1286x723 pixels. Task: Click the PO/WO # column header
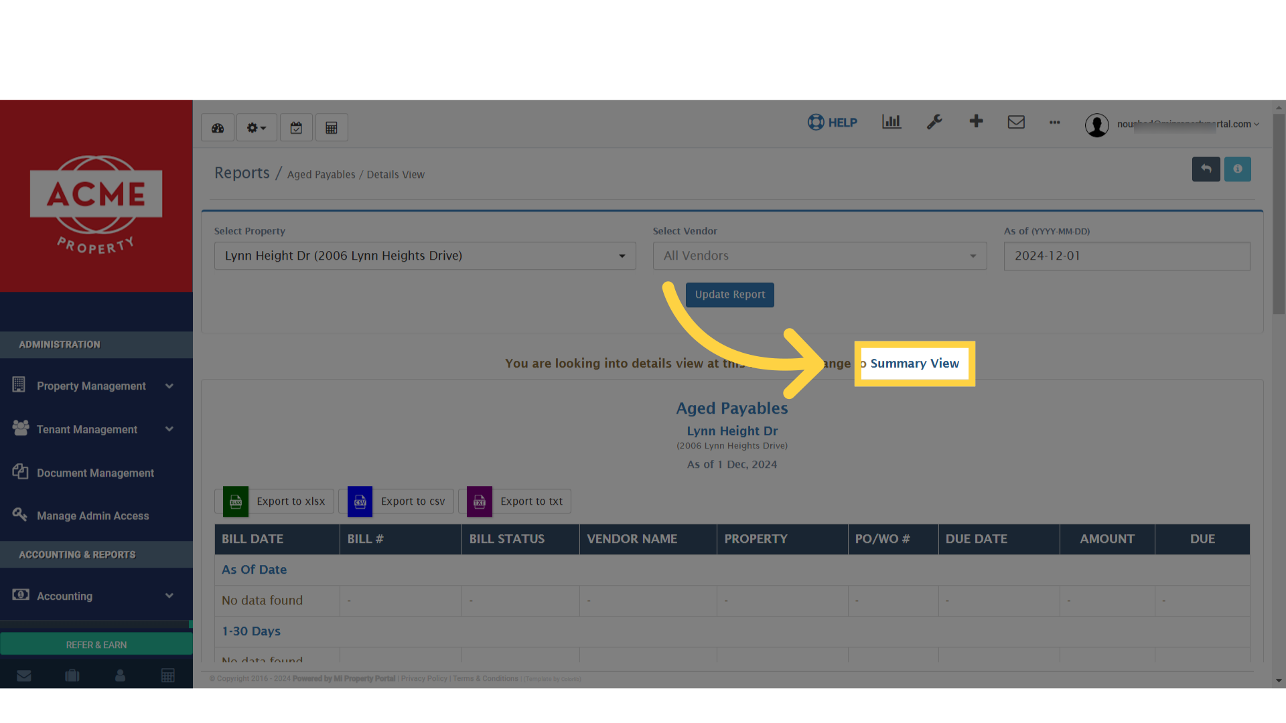click(x=893, y=539)
